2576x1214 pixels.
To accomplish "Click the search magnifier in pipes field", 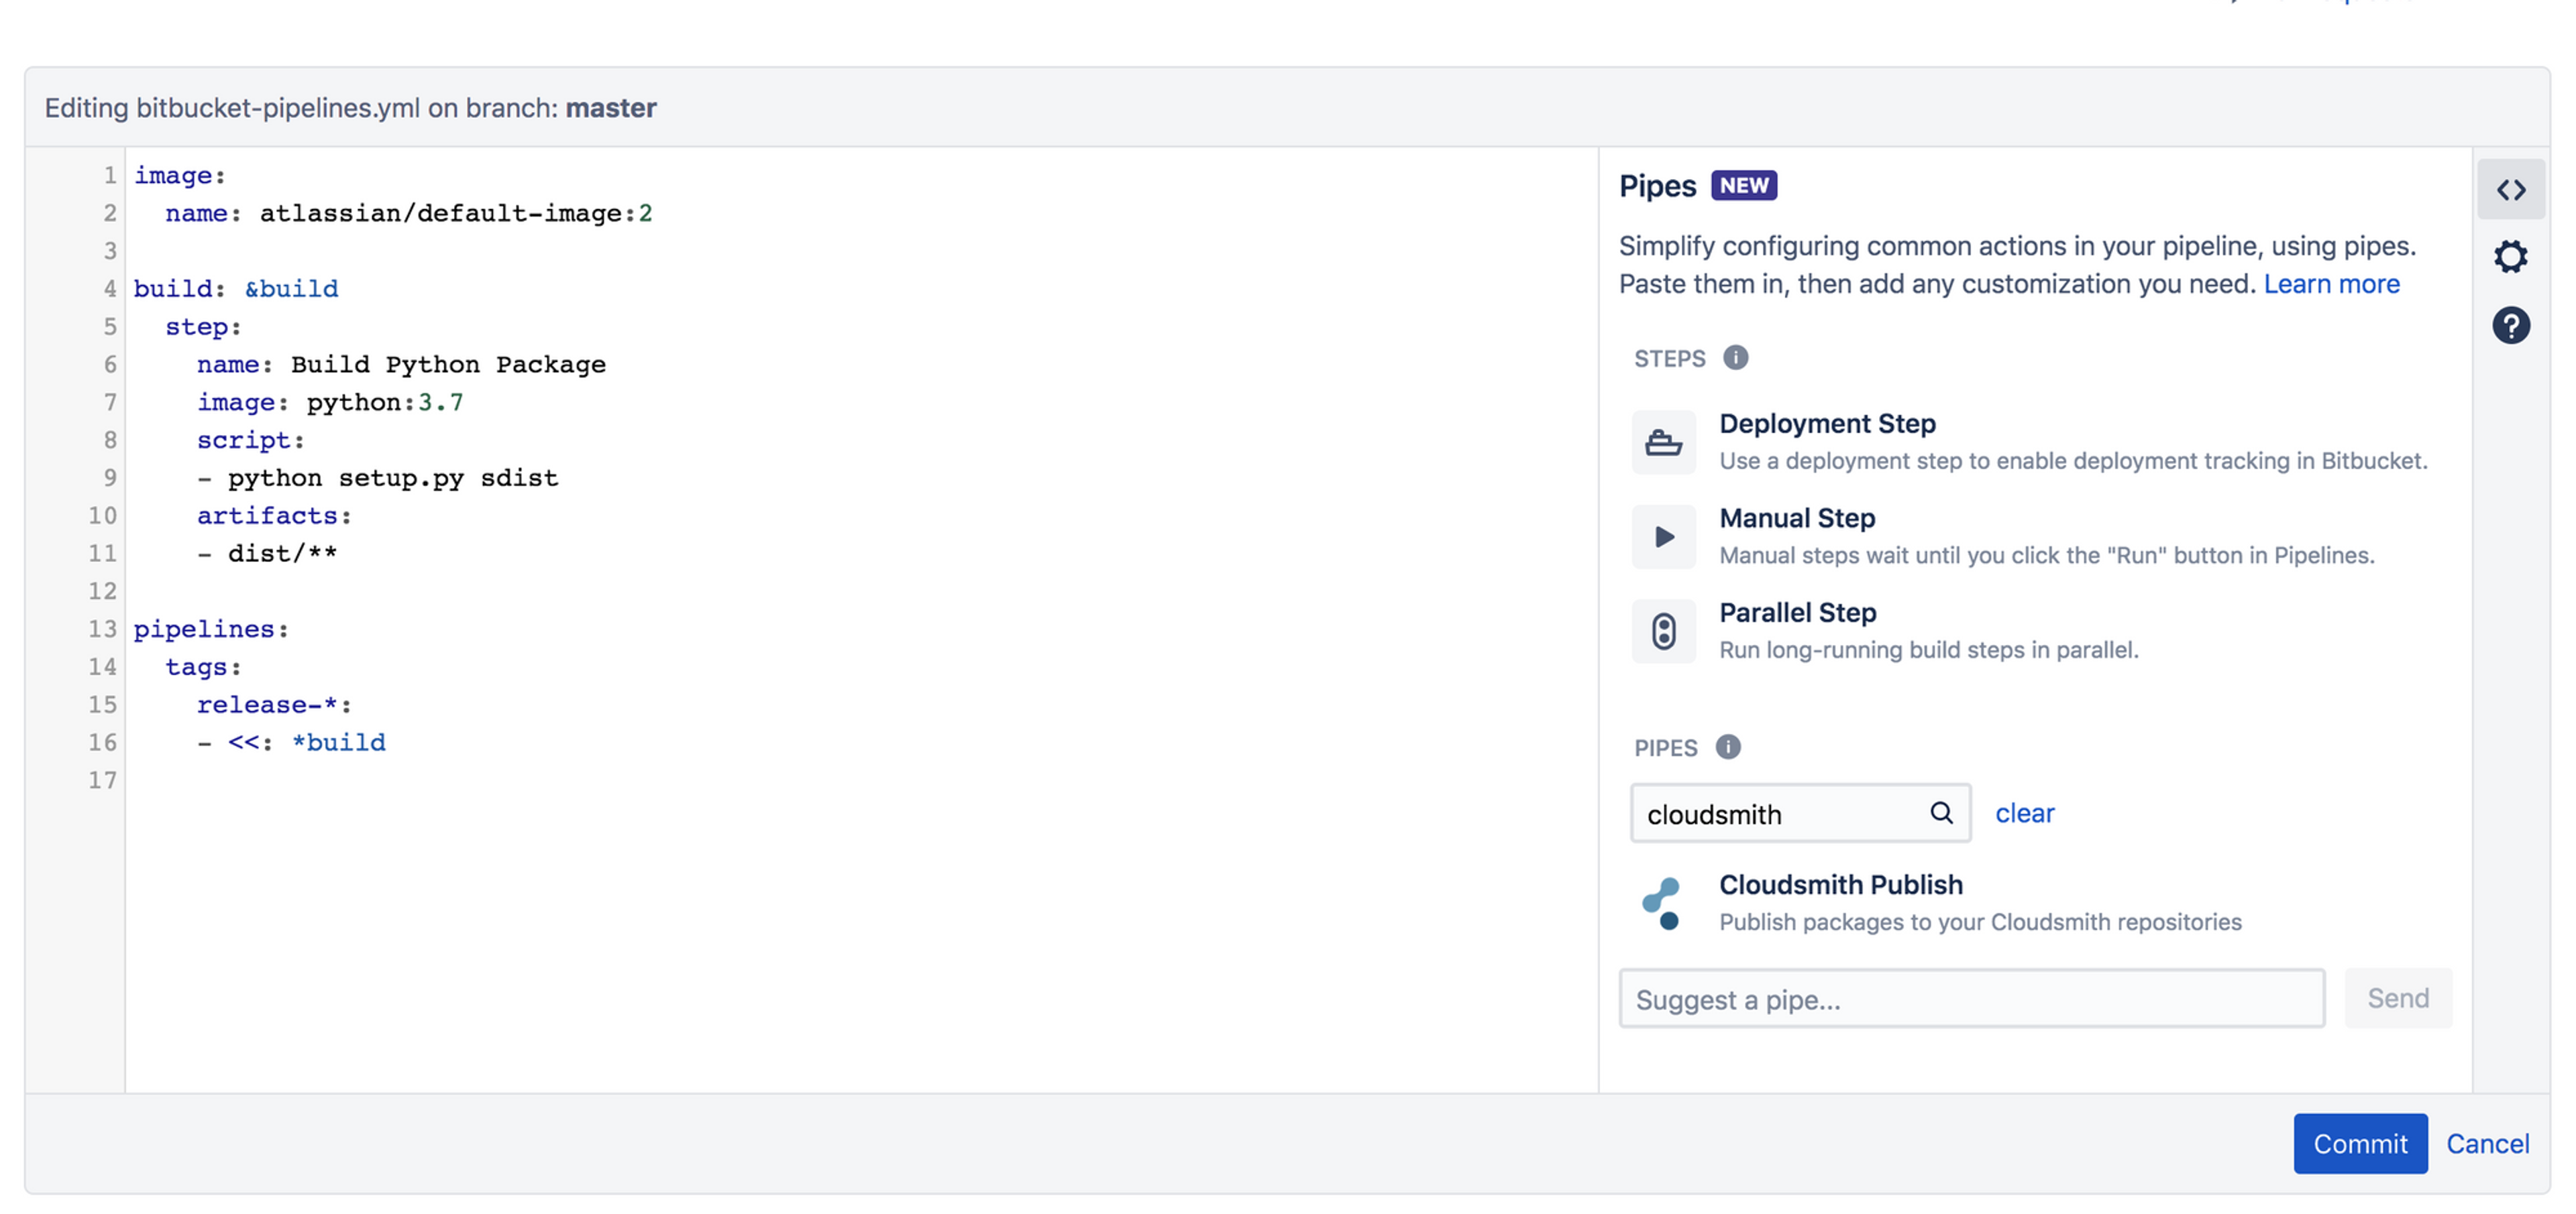I will (x=1940, y=812).
